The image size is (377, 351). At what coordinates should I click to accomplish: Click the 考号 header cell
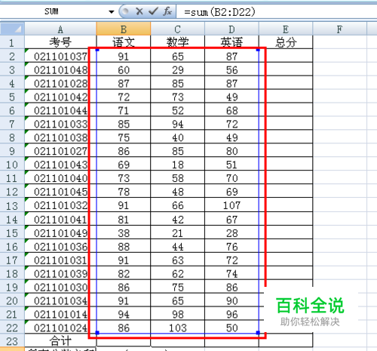pyautogui.click(x=60, y=42)
